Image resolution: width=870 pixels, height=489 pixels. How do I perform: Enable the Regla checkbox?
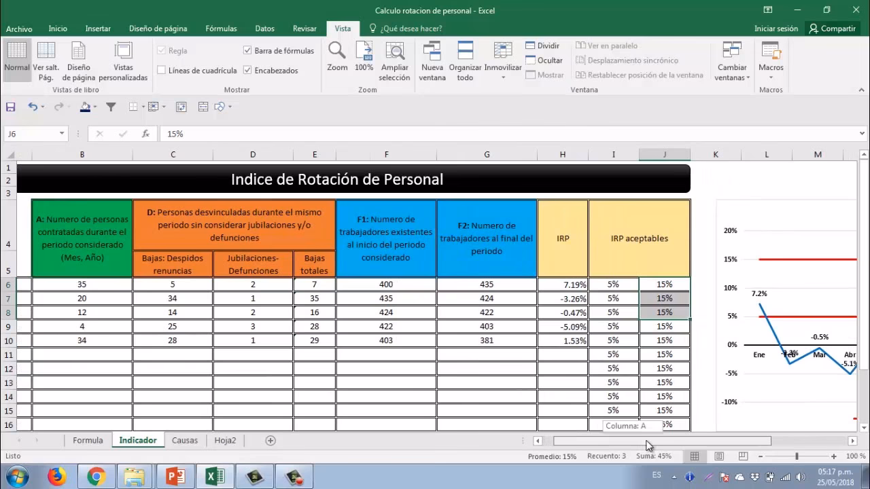pos(161,50)
